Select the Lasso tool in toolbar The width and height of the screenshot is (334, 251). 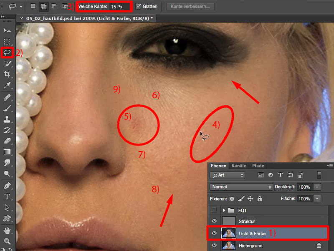pos(7,52)
